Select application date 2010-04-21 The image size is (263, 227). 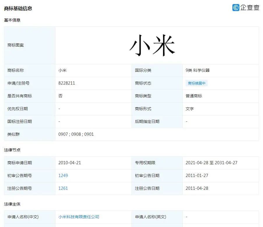(70, 163)
